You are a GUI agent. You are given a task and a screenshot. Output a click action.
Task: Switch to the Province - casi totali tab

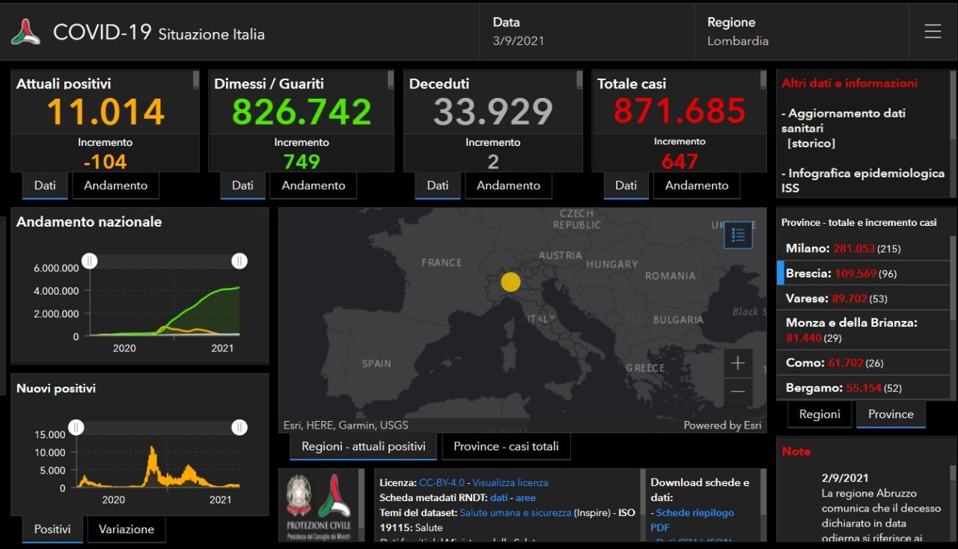pyautogui.click(x=506, y=446)
